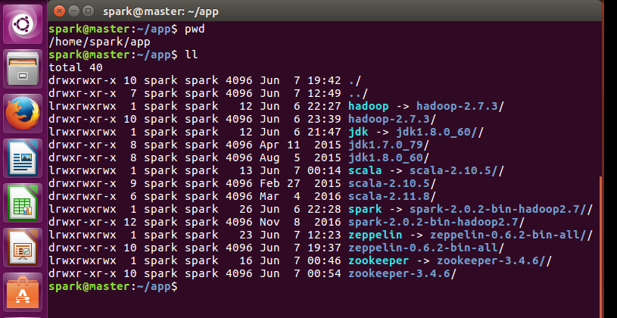Click permissions 'drwxrwxr-x' on the './' row
Image resolution: width=617 pixels, height=318 pixels.
(x=83, y=81)
